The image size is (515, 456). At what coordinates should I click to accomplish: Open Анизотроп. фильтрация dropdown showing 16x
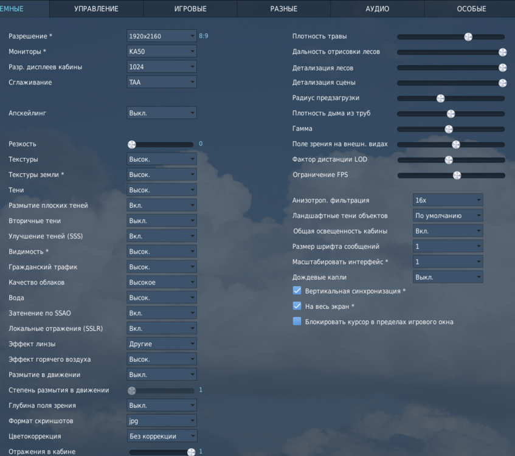[x=448, y=200]
